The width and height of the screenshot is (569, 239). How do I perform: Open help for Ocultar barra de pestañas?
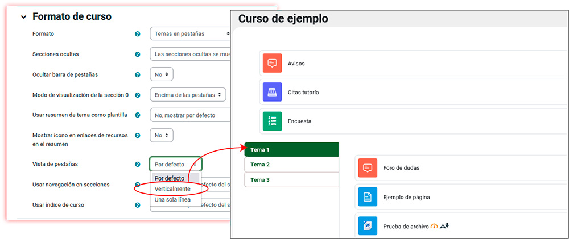point(138,74)
